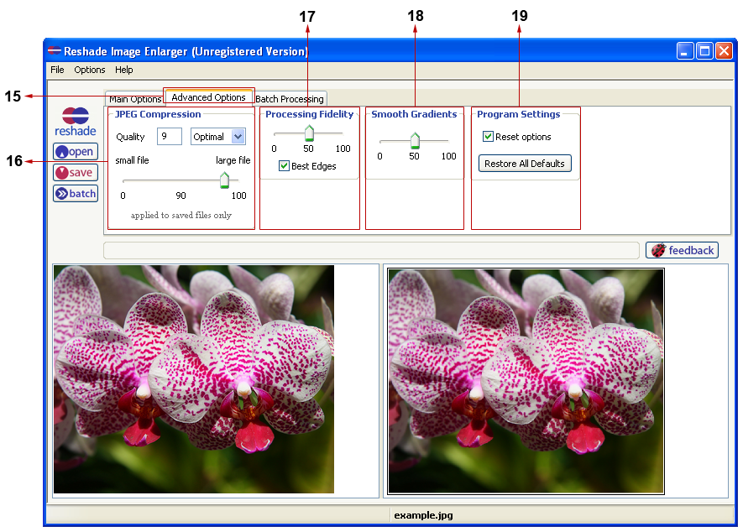Click the JPEG Quality input field
Viewport: 743px width, 532px height.
pyautogui.click(x=170, y=137)
